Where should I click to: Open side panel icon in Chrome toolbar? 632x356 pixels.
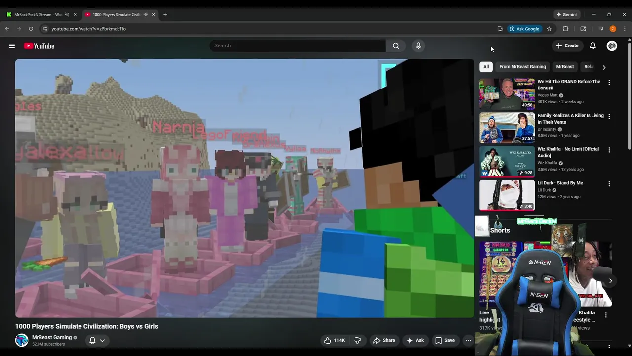pyautogui.click(x=583, y=29)
